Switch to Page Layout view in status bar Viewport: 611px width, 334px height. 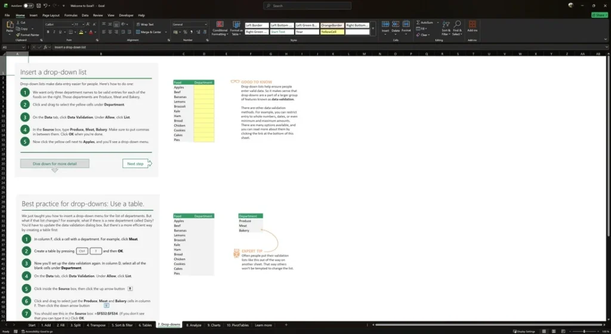[x=553, y=331]
